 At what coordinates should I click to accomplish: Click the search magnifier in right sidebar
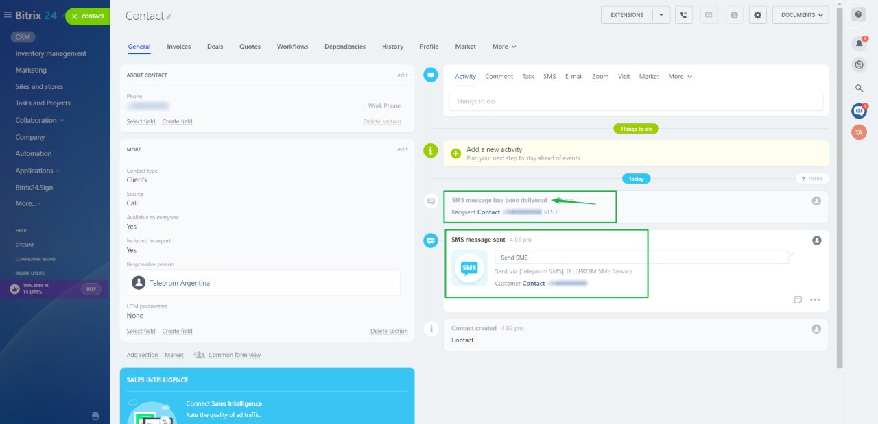click(x=859, y=88)
